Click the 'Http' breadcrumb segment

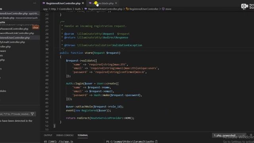click(x=53, y=9)
